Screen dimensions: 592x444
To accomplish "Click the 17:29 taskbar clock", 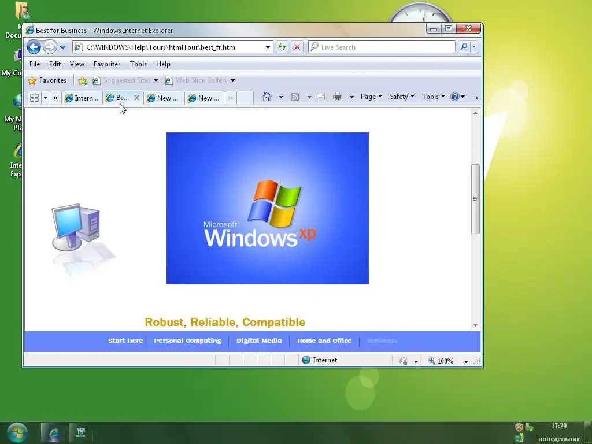I will pos(559,426).
